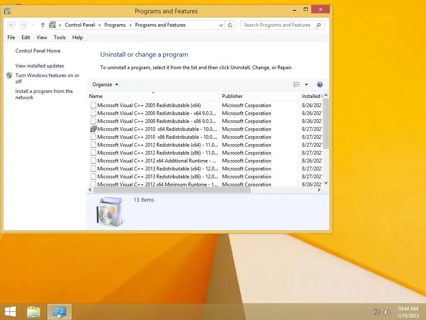The image size is (426, 320).
Task: Click the search magnifier icon
Action: pos(318,25)
